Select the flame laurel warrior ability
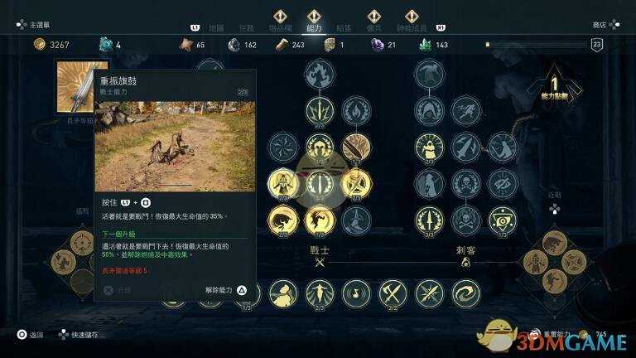The height and width of the screenshot is (358, 636). (356, 110)
